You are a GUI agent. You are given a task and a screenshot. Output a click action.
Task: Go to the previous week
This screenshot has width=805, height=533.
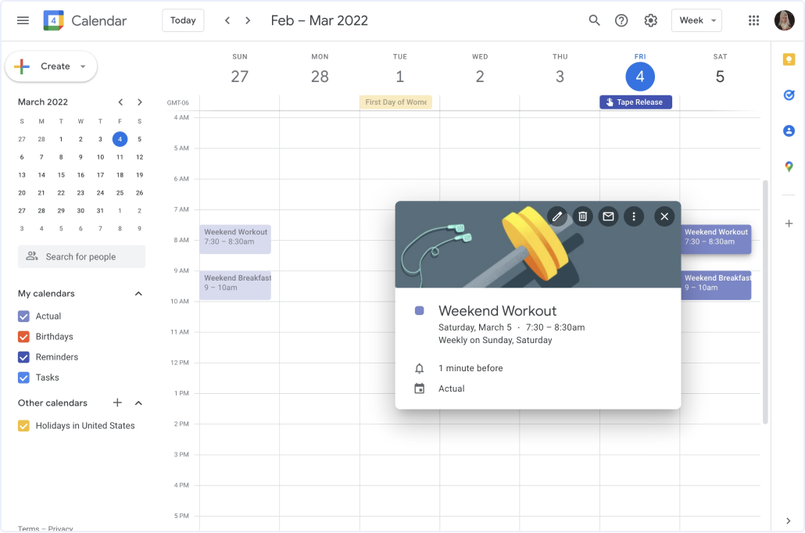[x=227, y=20]
